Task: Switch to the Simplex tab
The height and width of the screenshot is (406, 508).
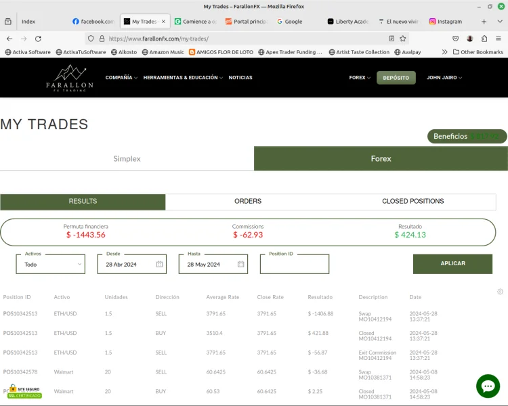Action: (x=127, y=158)
